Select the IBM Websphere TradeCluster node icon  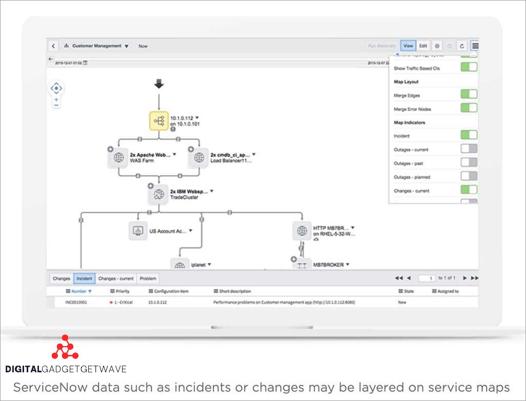click(x=159, y=195)
